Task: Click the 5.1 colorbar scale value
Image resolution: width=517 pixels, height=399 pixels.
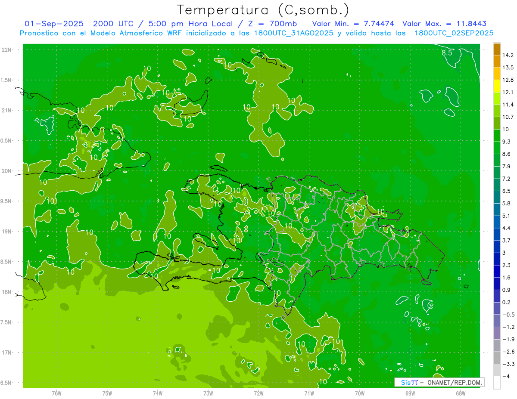Action: click(507, 216)
